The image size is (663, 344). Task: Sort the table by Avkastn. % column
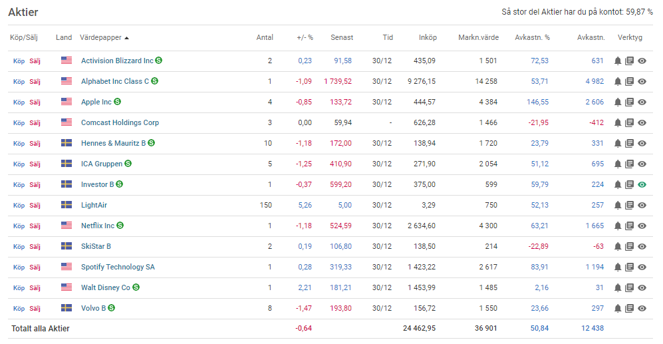(533, 37)
